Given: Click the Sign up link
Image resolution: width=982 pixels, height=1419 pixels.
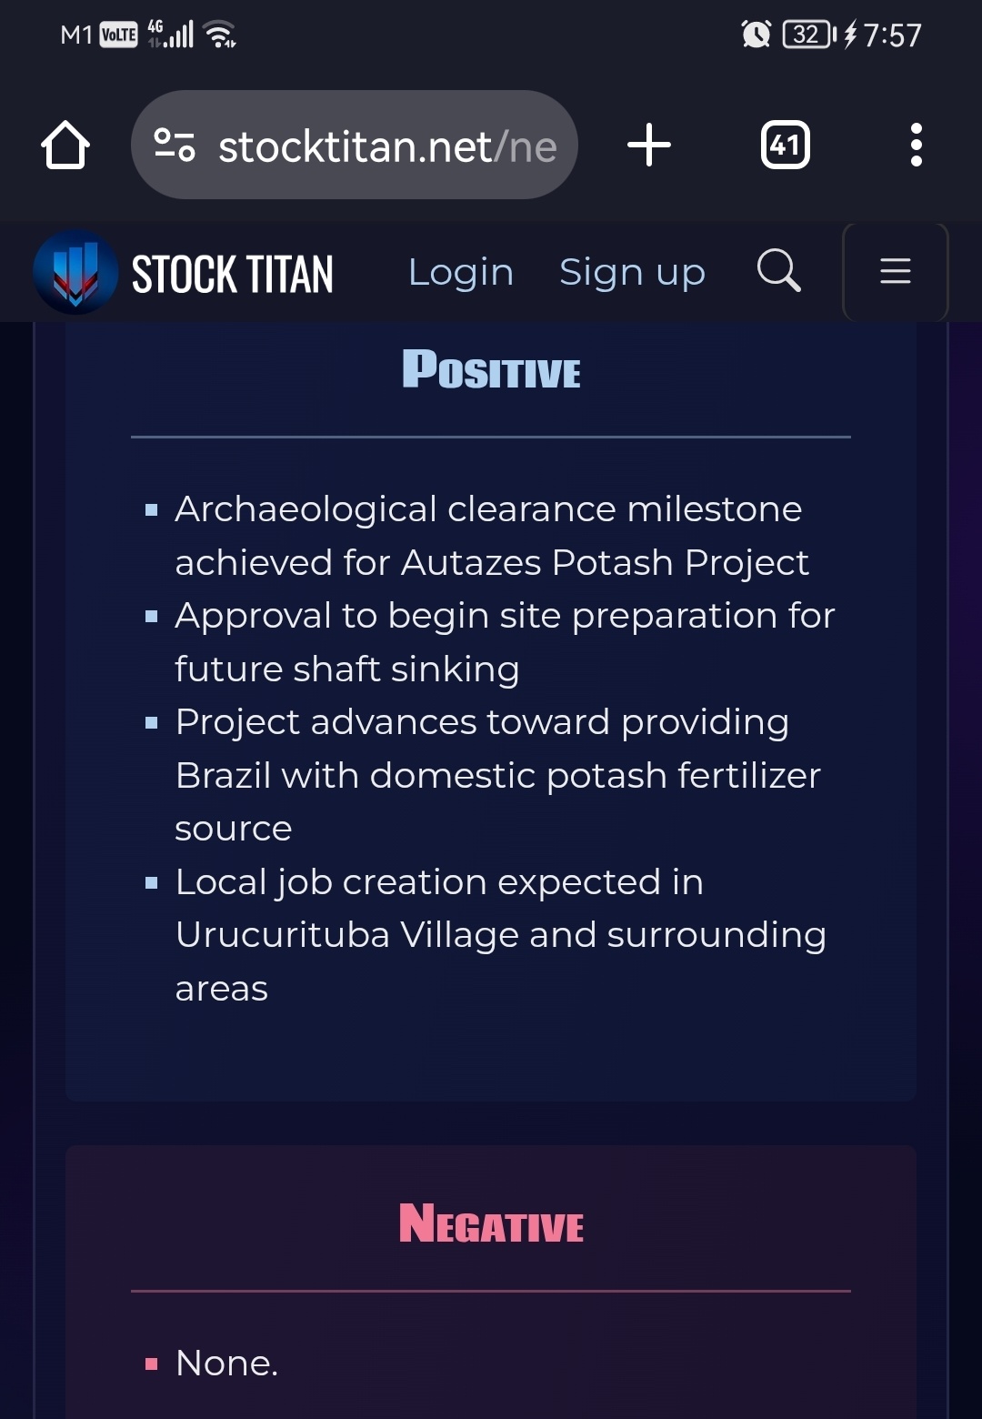Looking at the screenshot, I should 632,272.
